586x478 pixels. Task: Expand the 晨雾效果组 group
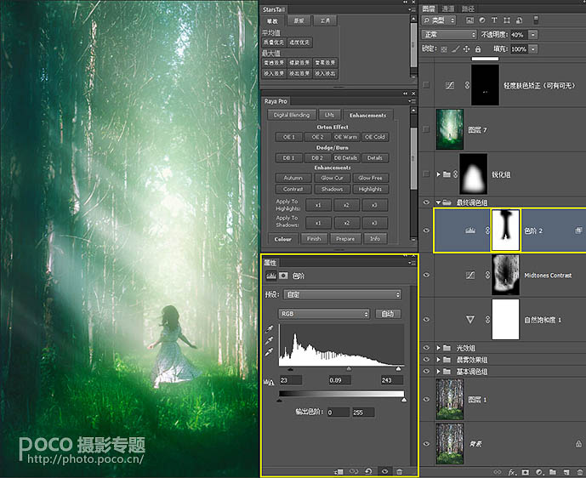point(438,360)
